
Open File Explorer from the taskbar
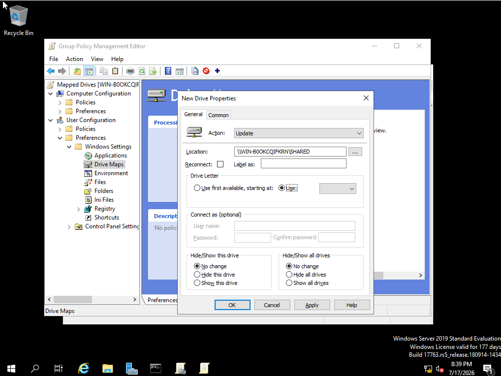click(x=108, y=368)
